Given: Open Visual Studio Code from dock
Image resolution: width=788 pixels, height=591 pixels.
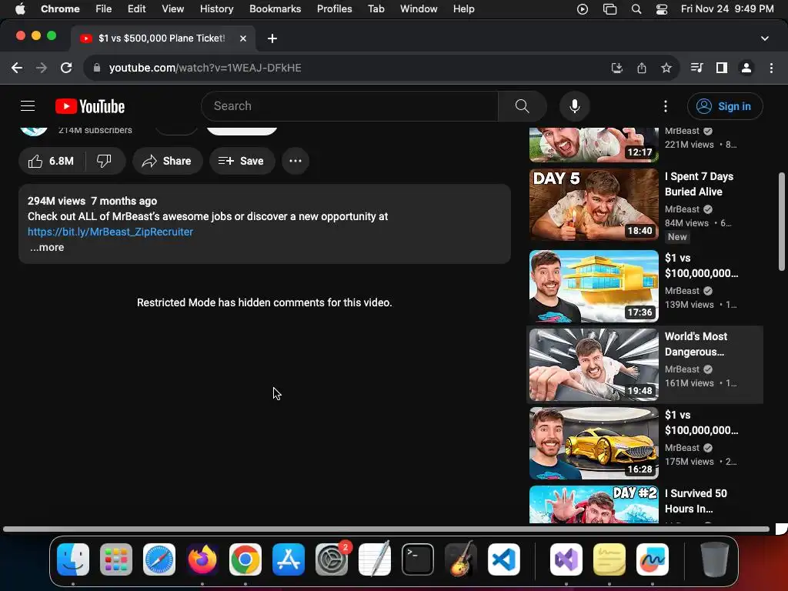Looking at the screenshot, I should (503, 559).
